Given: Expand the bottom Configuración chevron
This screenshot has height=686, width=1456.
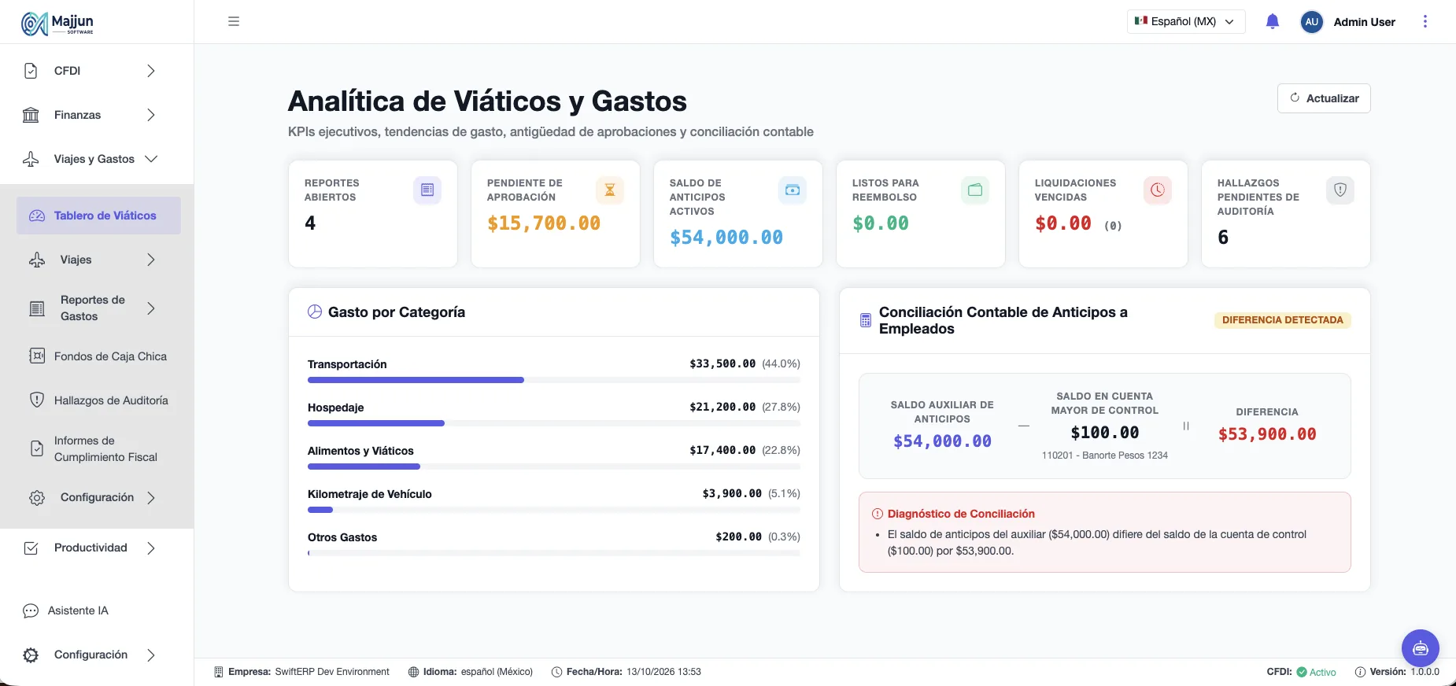Looking at the screenshot, I should pos(151,655).
